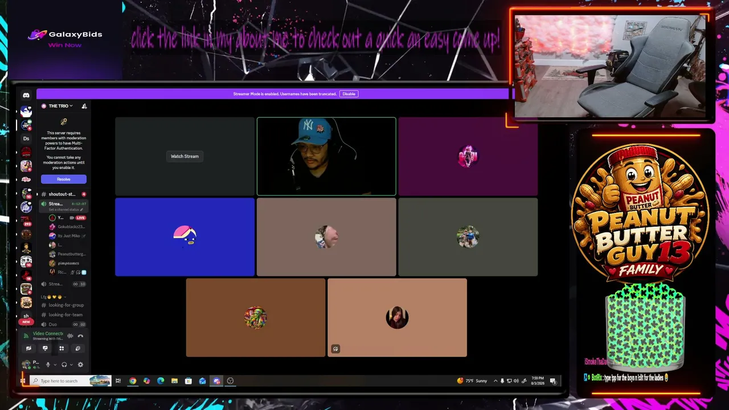
Task: Mute the microphone in the user panel
Action: click(x=48, y=364)
